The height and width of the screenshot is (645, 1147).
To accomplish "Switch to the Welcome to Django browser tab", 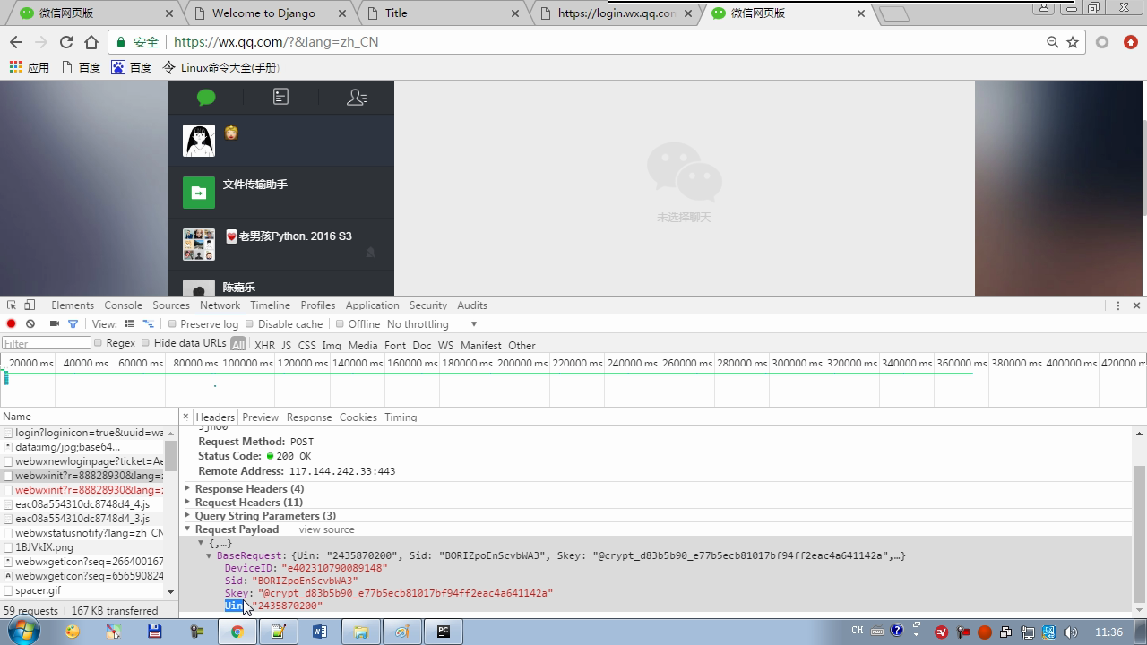I will 269,13.
